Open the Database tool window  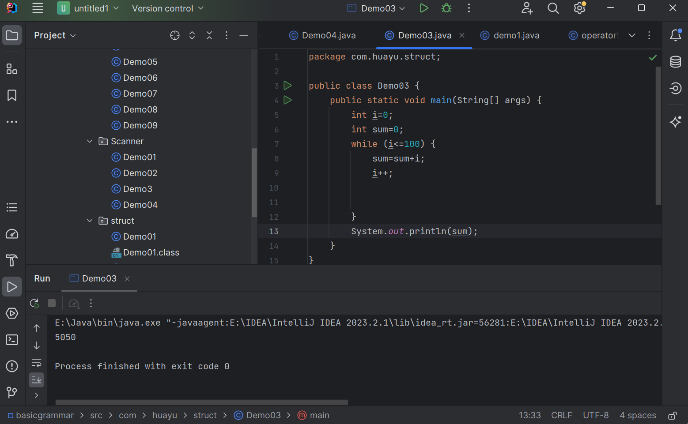click(675, 62)
